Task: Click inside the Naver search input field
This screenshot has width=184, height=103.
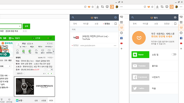Action: tap(10, 26)
